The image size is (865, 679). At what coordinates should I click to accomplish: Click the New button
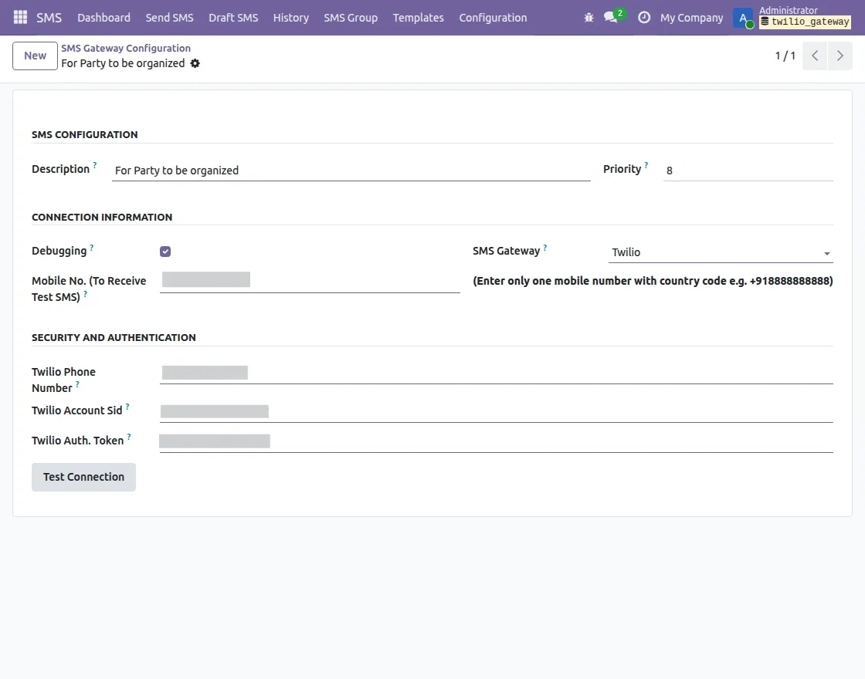pos(35,56)
